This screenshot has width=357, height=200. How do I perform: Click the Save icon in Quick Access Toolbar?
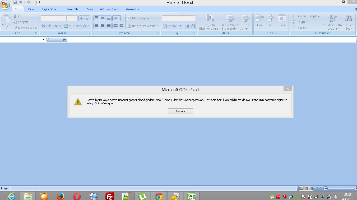(x=15, y=2)
